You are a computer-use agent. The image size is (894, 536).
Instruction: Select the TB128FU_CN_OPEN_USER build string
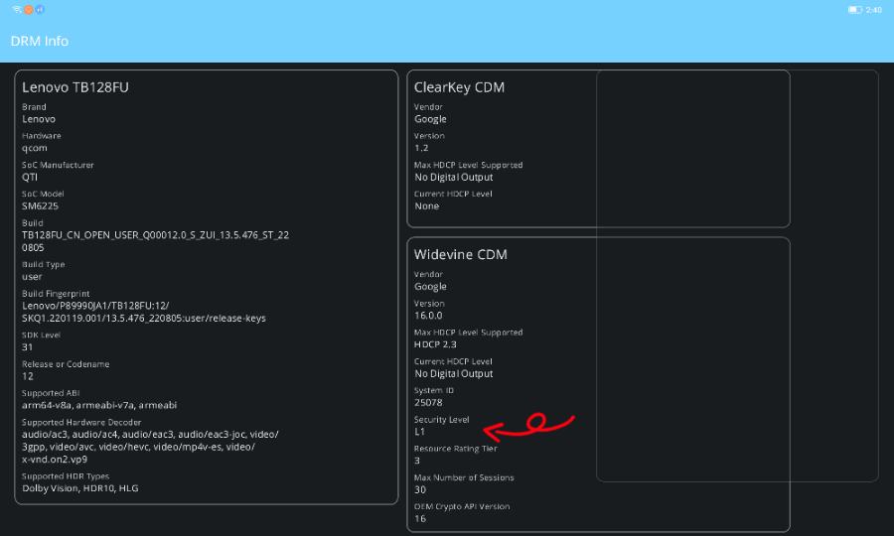tap(156, 241)
